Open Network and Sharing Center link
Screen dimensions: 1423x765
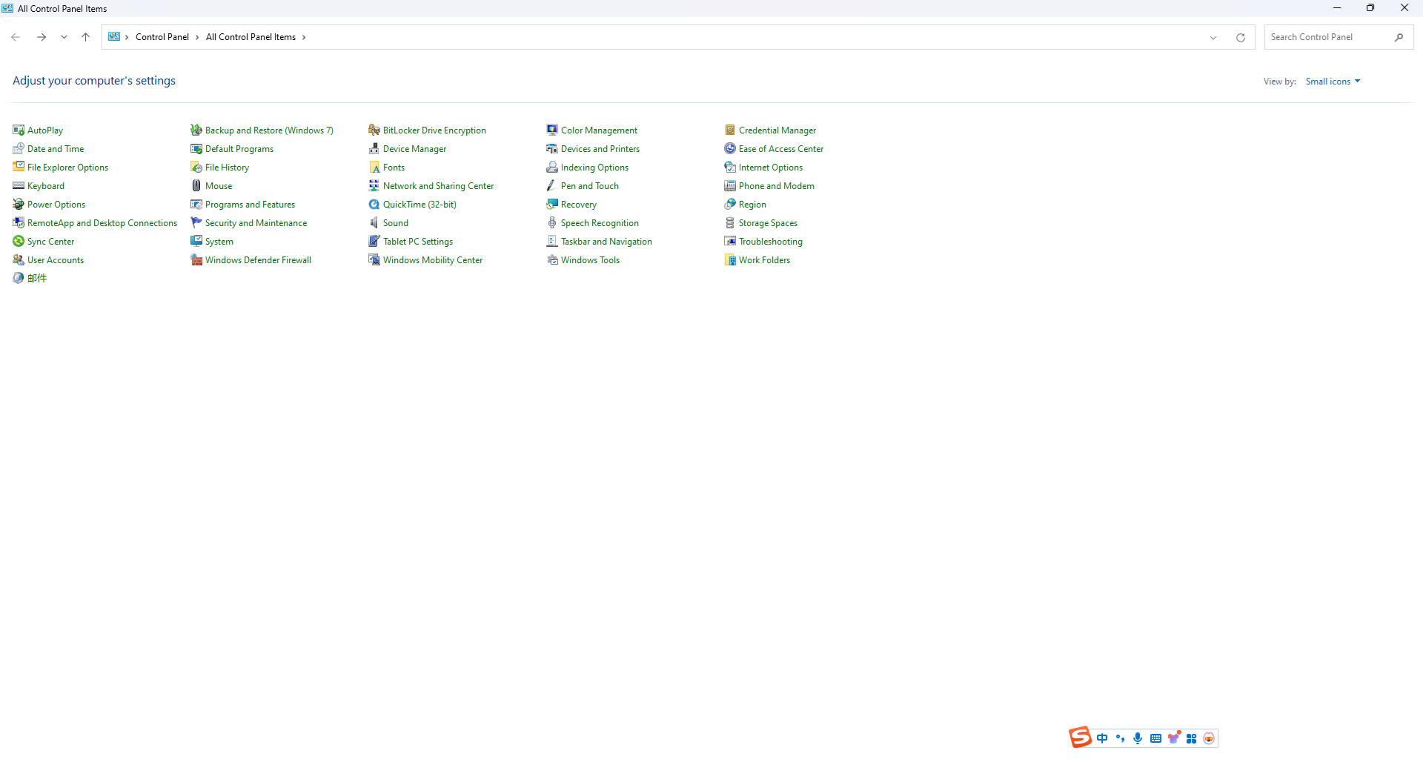(x=438, y=186)
